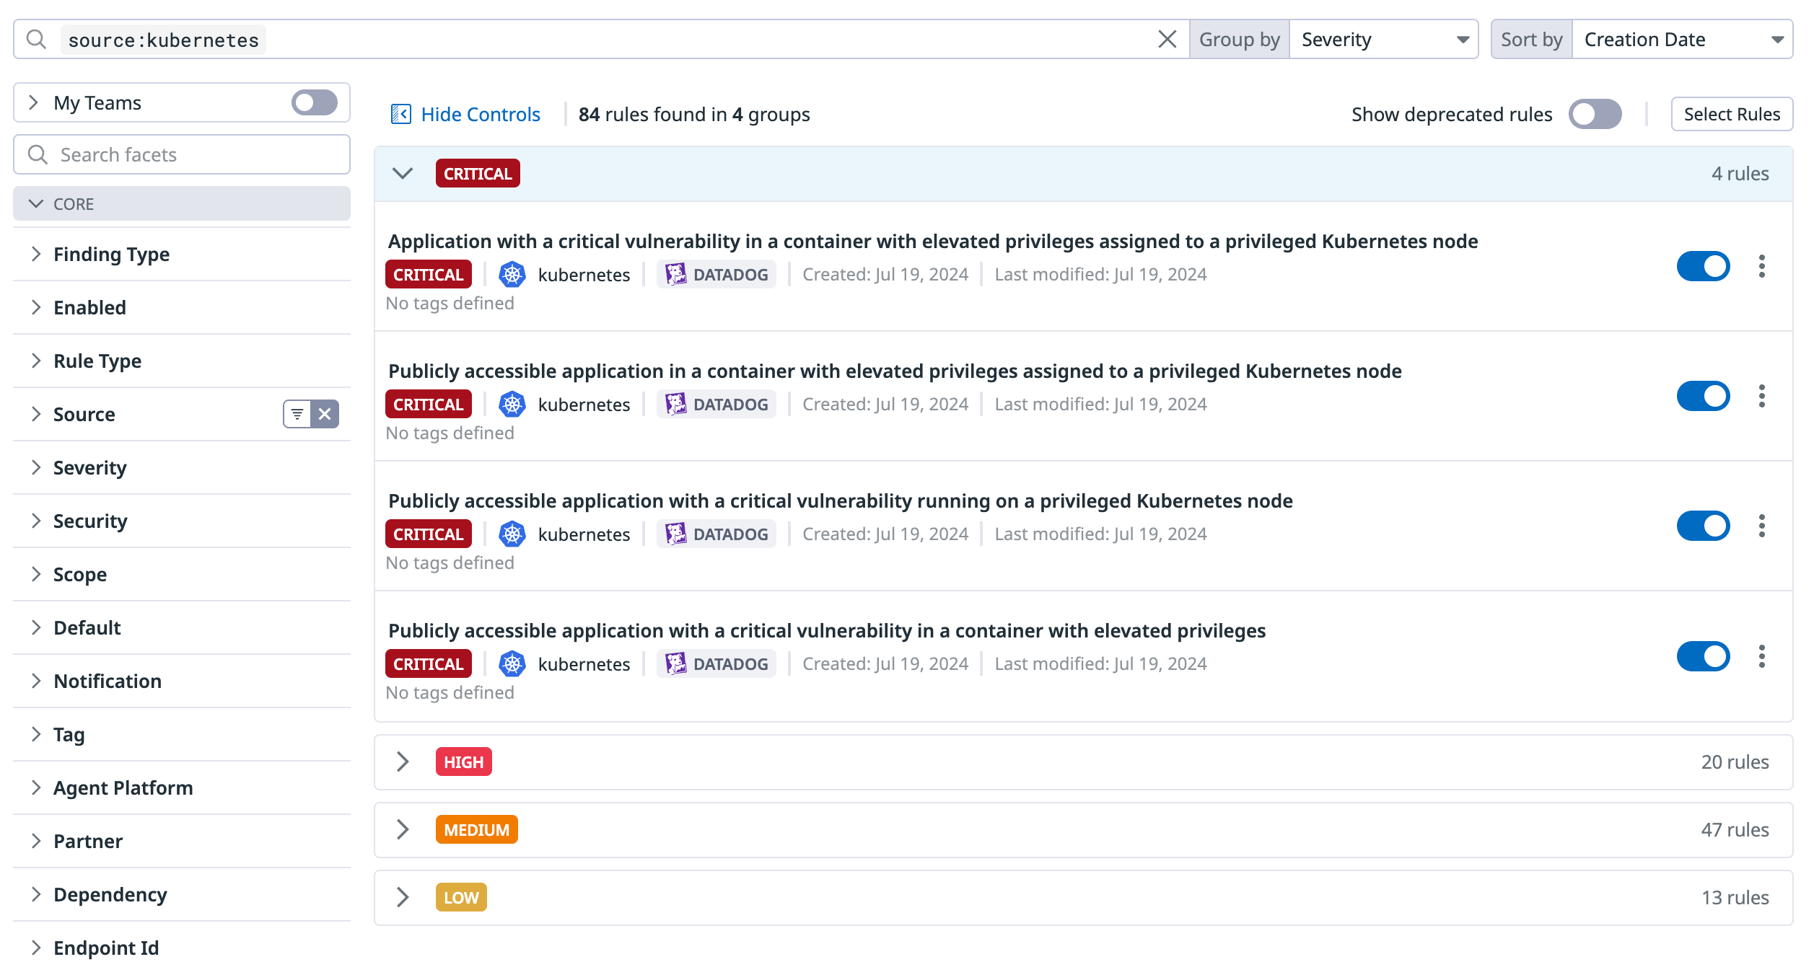Expand the MEDIUM rules group
The height and width of the screenshot is (962, 1814).
pyautogui.click(x=403, y=829)
